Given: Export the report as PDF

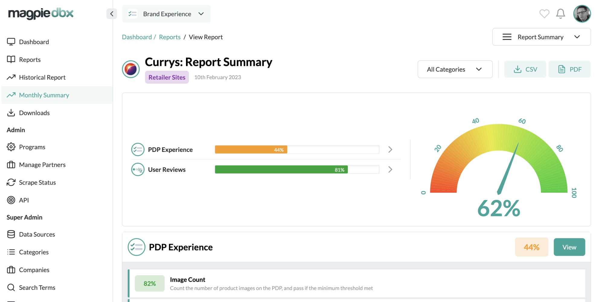Looking at the screenshot, I should tap(569, 69).
